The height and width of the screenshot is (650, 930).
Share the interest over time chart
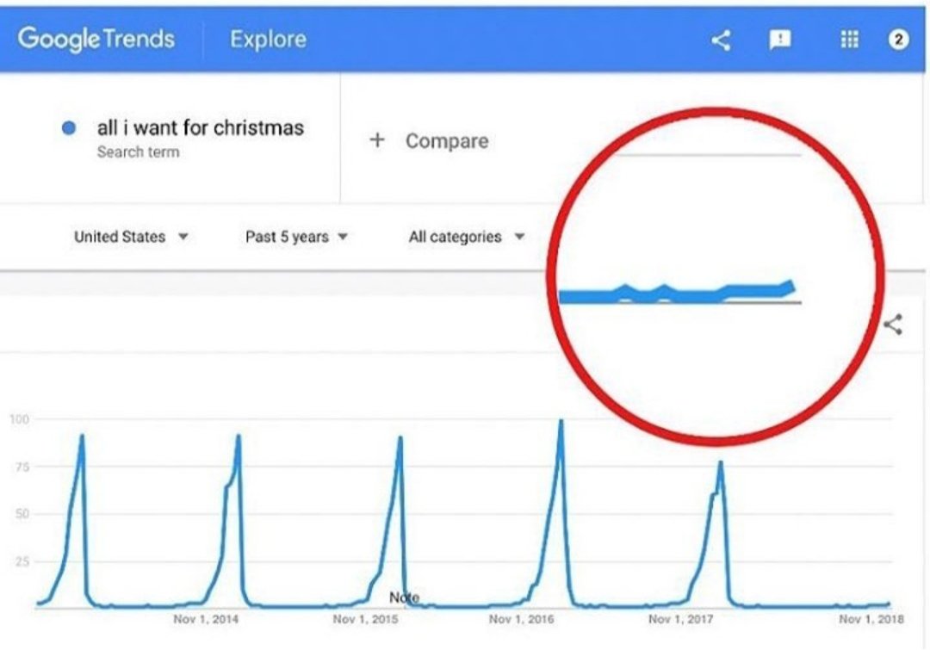(x=893, y=325)
